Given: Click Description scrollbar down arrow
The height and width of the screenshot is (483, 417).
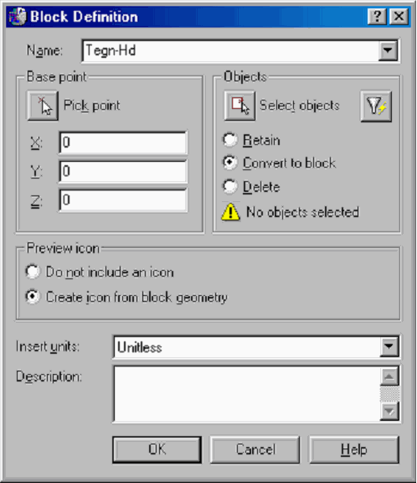Looking at the screenshot, I should click(x=389, y=412).
